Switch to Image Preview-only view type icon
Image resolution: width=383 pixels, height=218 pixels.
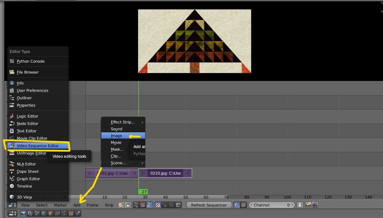point(143,205)
